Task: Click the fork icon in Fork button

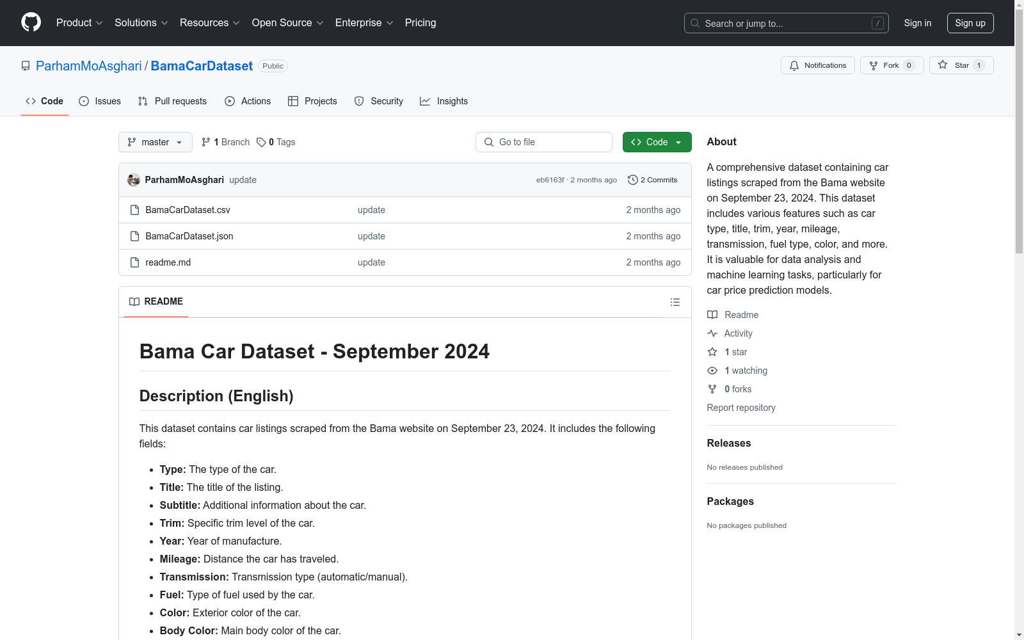Action: tap(874, 65)
